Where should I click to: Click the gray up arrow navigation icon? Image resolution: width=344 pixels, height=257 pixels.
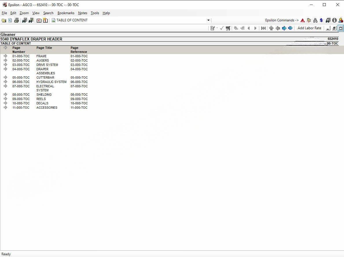coord(271,28)
